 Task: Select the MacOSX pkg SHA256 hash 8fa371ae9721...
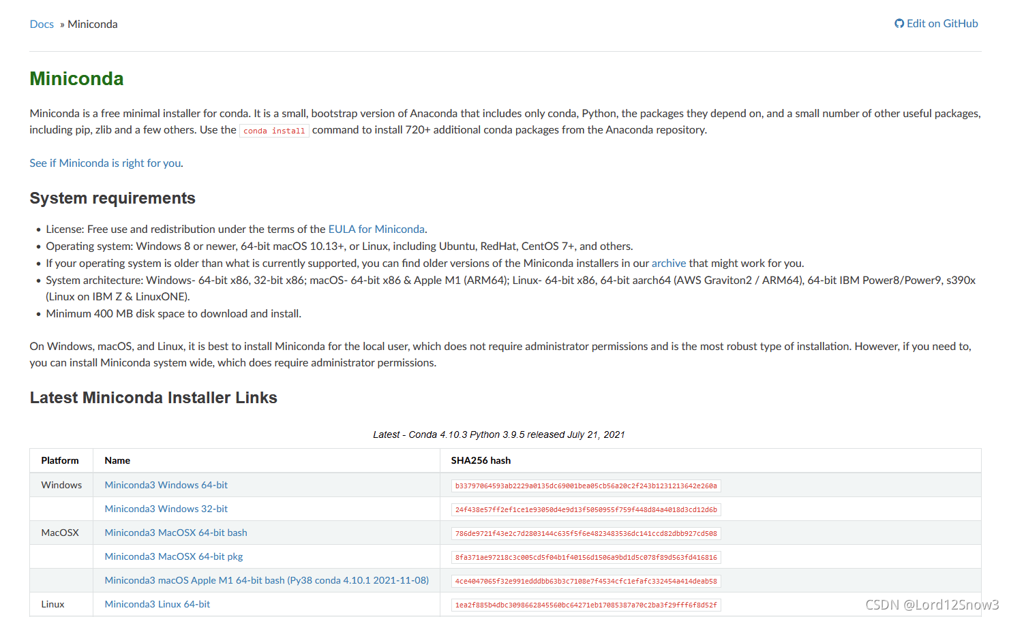[586, 558]
